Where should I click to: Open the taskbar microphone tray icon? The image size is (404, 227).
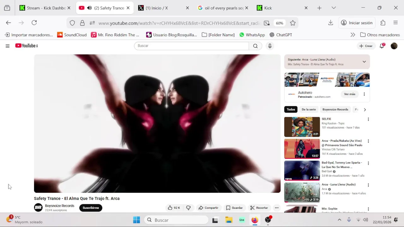coord(349,220)
